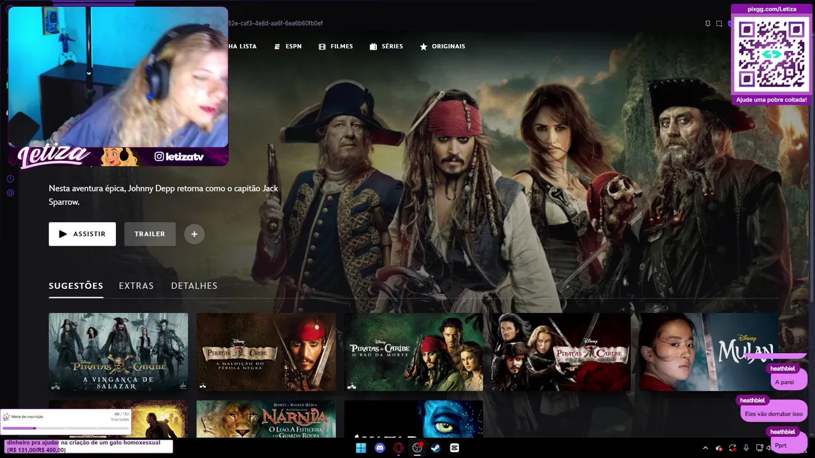The image size is (815, 458).
Task: Switch to the Detalhes tab
Action: point(194,286)
